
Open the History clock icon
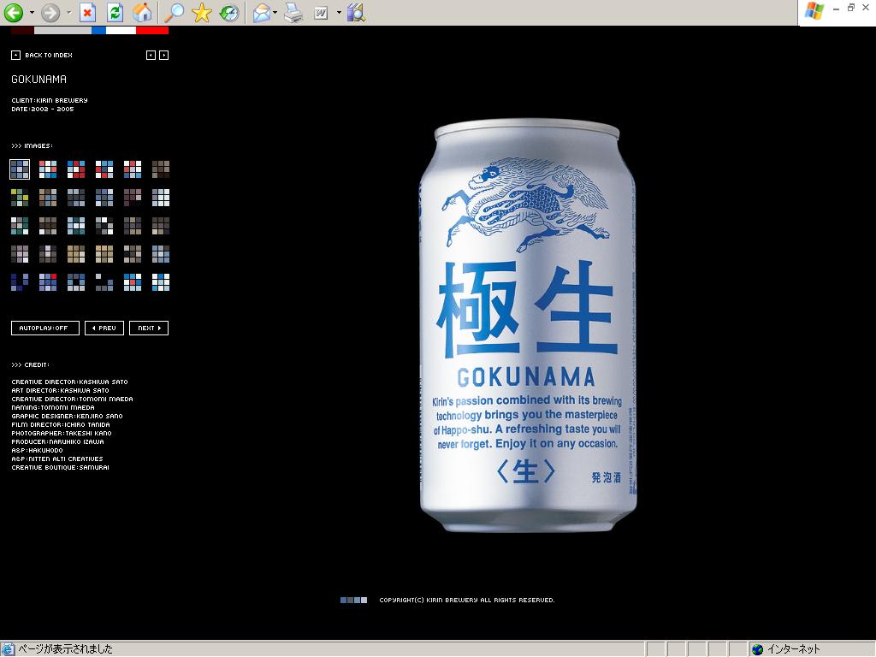(229, 12)
